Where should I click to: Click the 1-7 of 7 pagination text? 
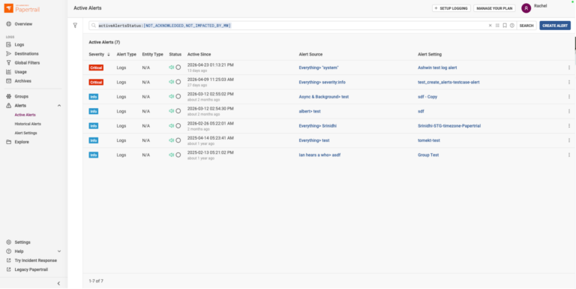[x=96, y=281]
